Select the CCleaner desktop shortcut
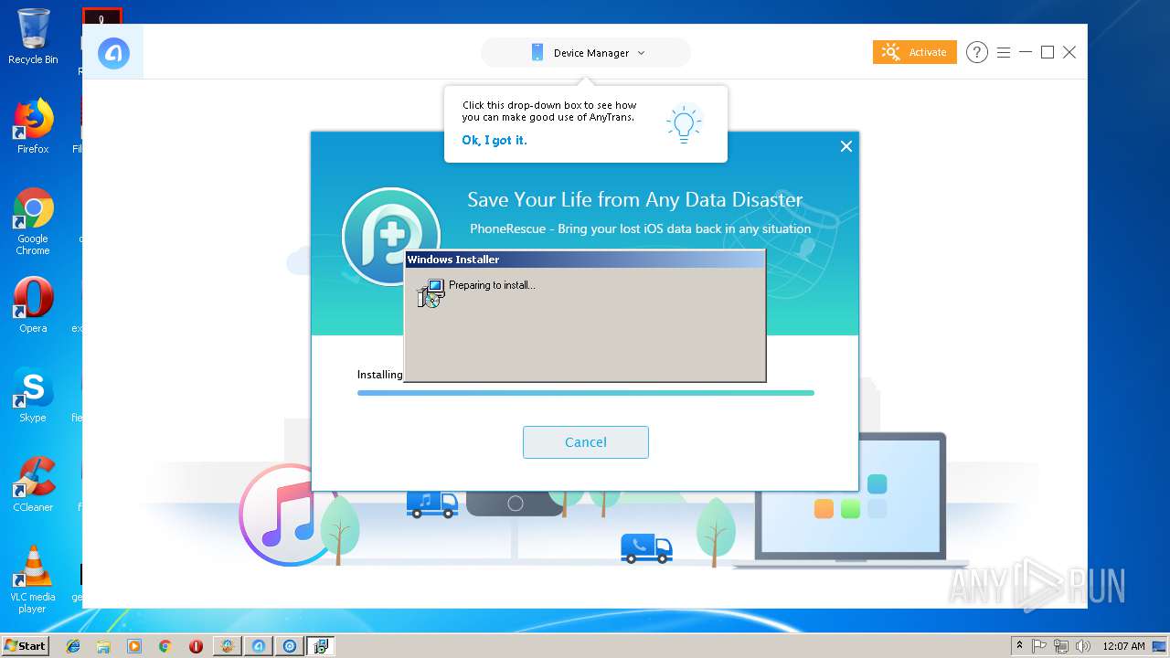Image resolution: width=1170 pixels, height=658 pixels. pos(33,484)
